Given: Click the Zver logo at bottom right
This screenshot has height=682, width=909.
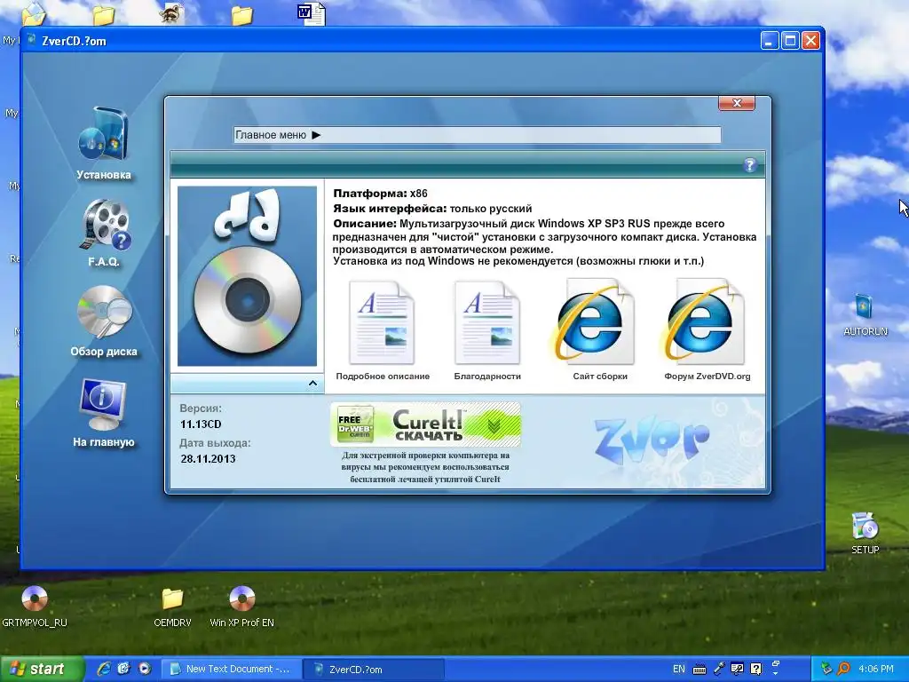Looking at the screenshot, I should 652,439.
